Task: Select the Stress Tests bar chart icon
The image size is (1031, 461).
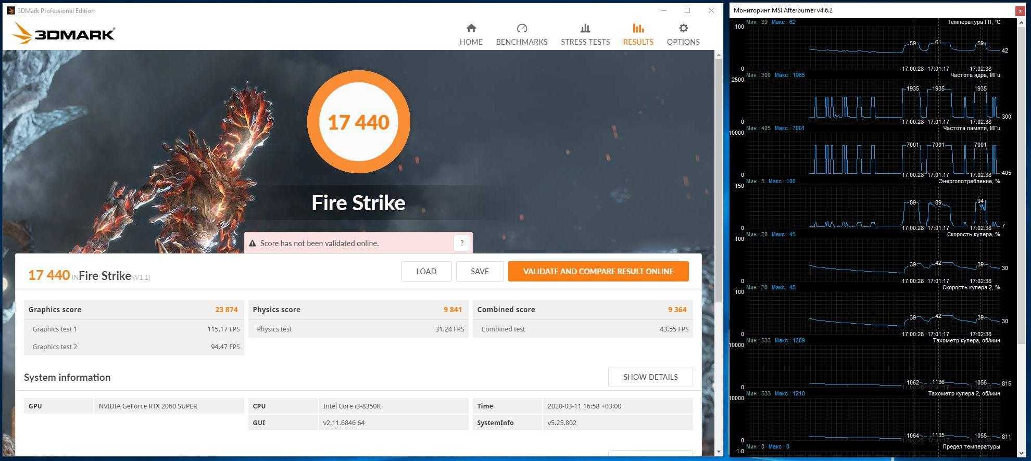Action: pos(585,28)
